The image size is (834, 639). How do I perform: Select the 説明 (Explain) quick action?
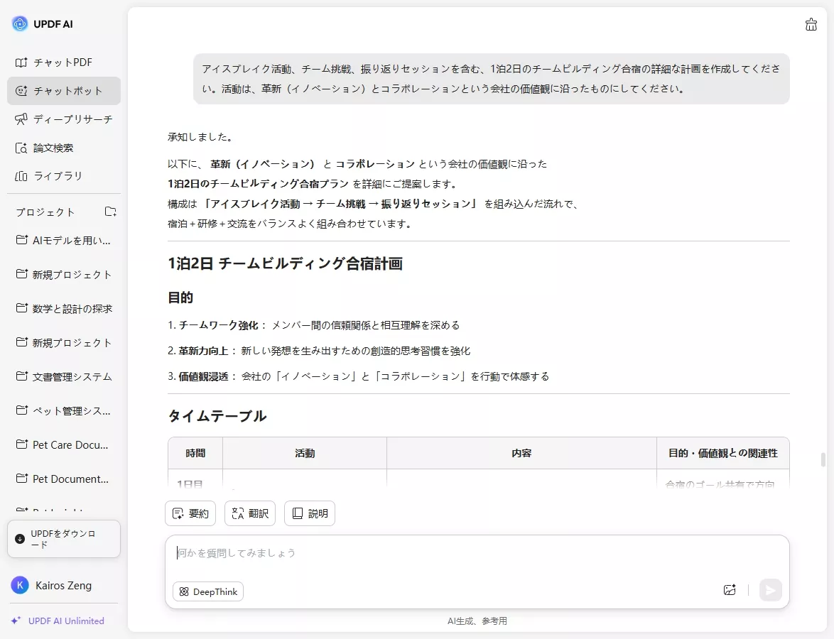(309, 513)
